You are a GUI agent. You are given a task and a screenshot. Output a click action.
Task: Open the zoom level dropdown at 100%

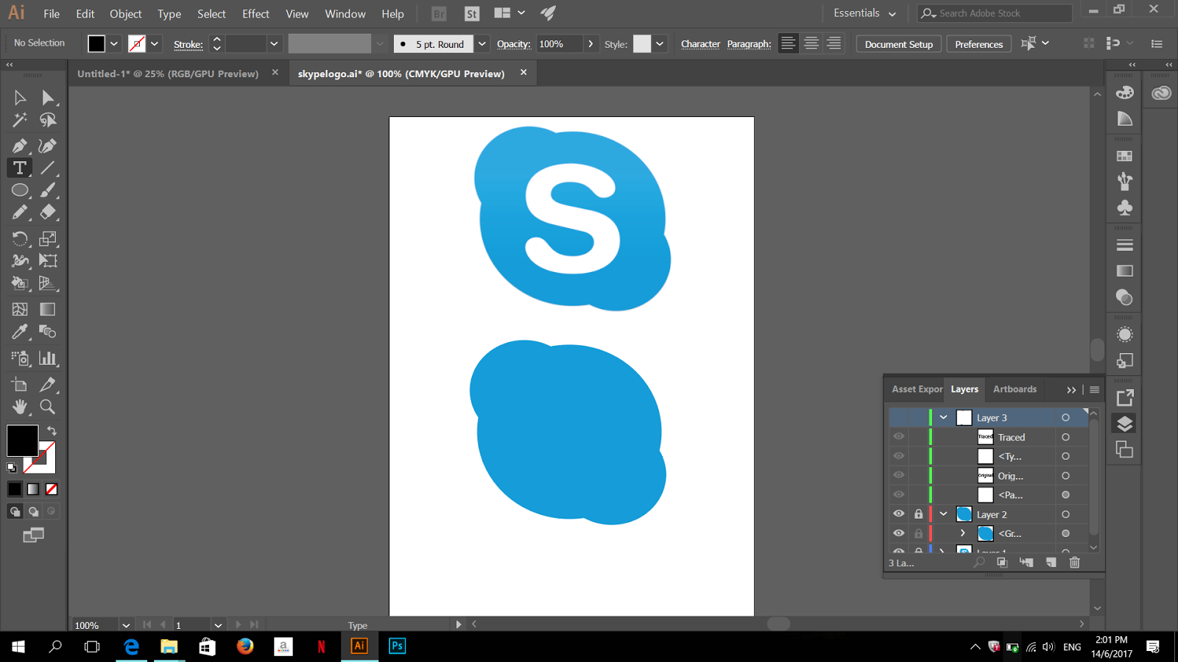pyautogui.click(x=126, y=625)
